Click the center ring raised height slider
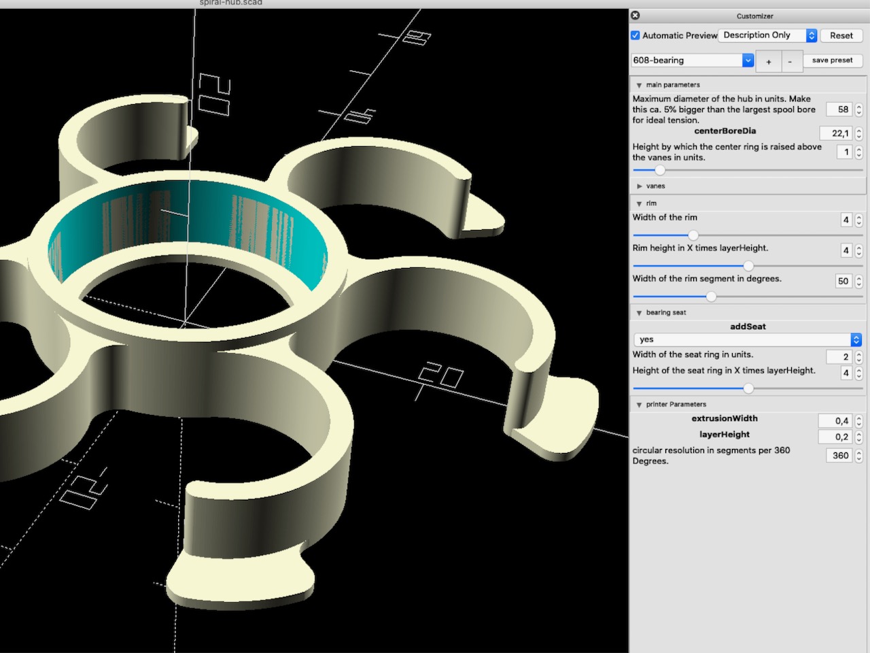870x653 pixels. pyautogui.click(x=748, y=170)
